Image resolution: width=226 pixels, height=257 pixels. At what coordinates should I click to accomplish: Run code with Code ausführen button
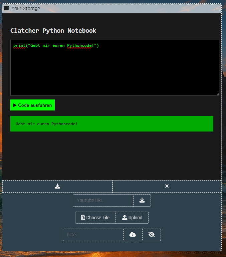[x=32, y=105]
